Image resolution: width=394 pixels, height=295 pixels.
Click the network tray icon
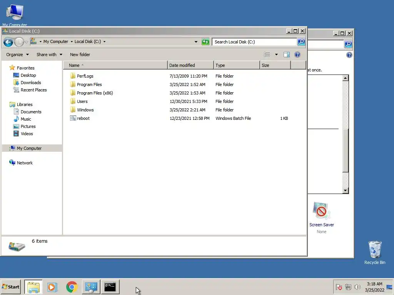click(x=348, y=287)
